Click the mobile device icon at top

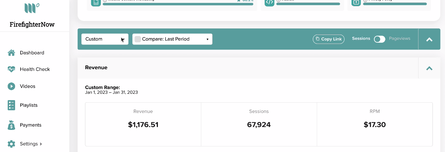[x=96, y=2]
